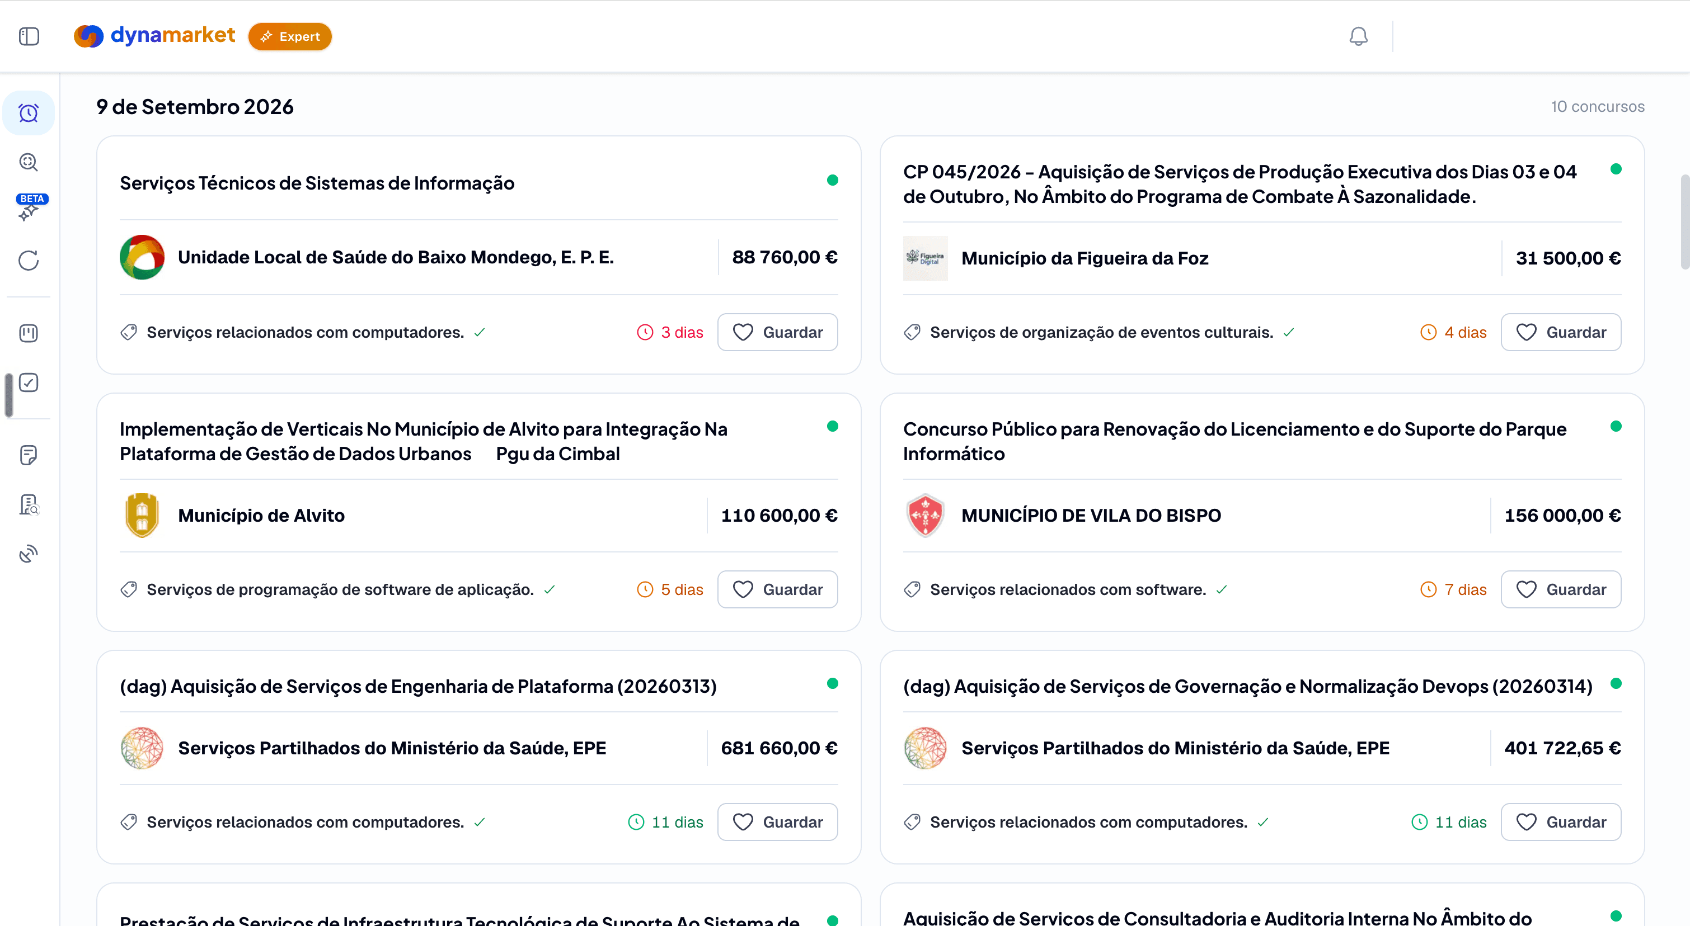Save the CP 045/2026 Figueira da Foz tender
This screenshot has height=926, width=1690.
1561,332
